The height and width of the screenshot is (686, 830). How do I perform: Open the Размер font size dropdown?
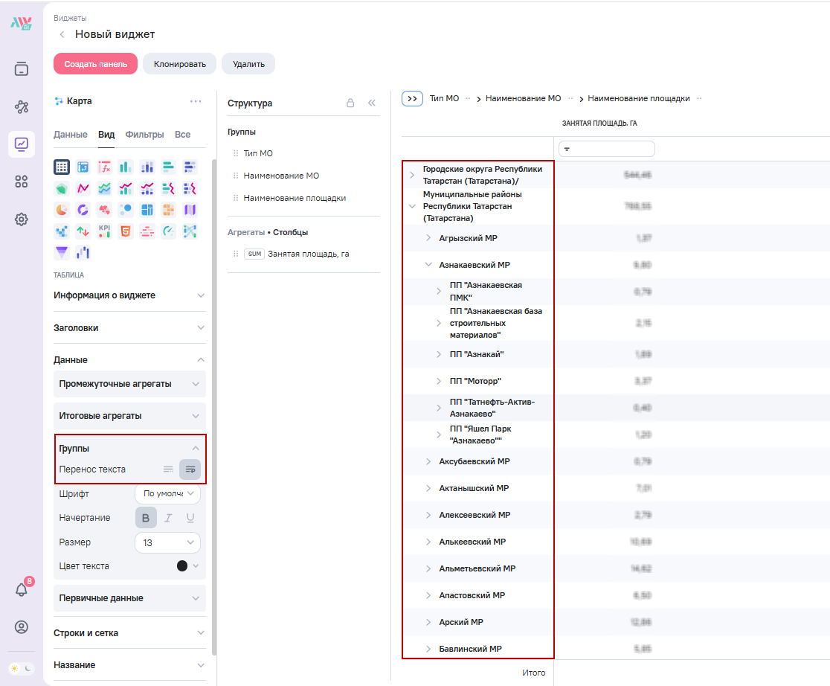pos(168,542)
